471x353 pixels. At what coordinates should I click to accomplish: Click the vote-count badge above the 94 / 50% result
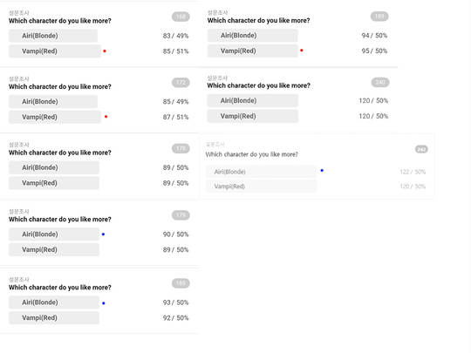tap(379, 17)
